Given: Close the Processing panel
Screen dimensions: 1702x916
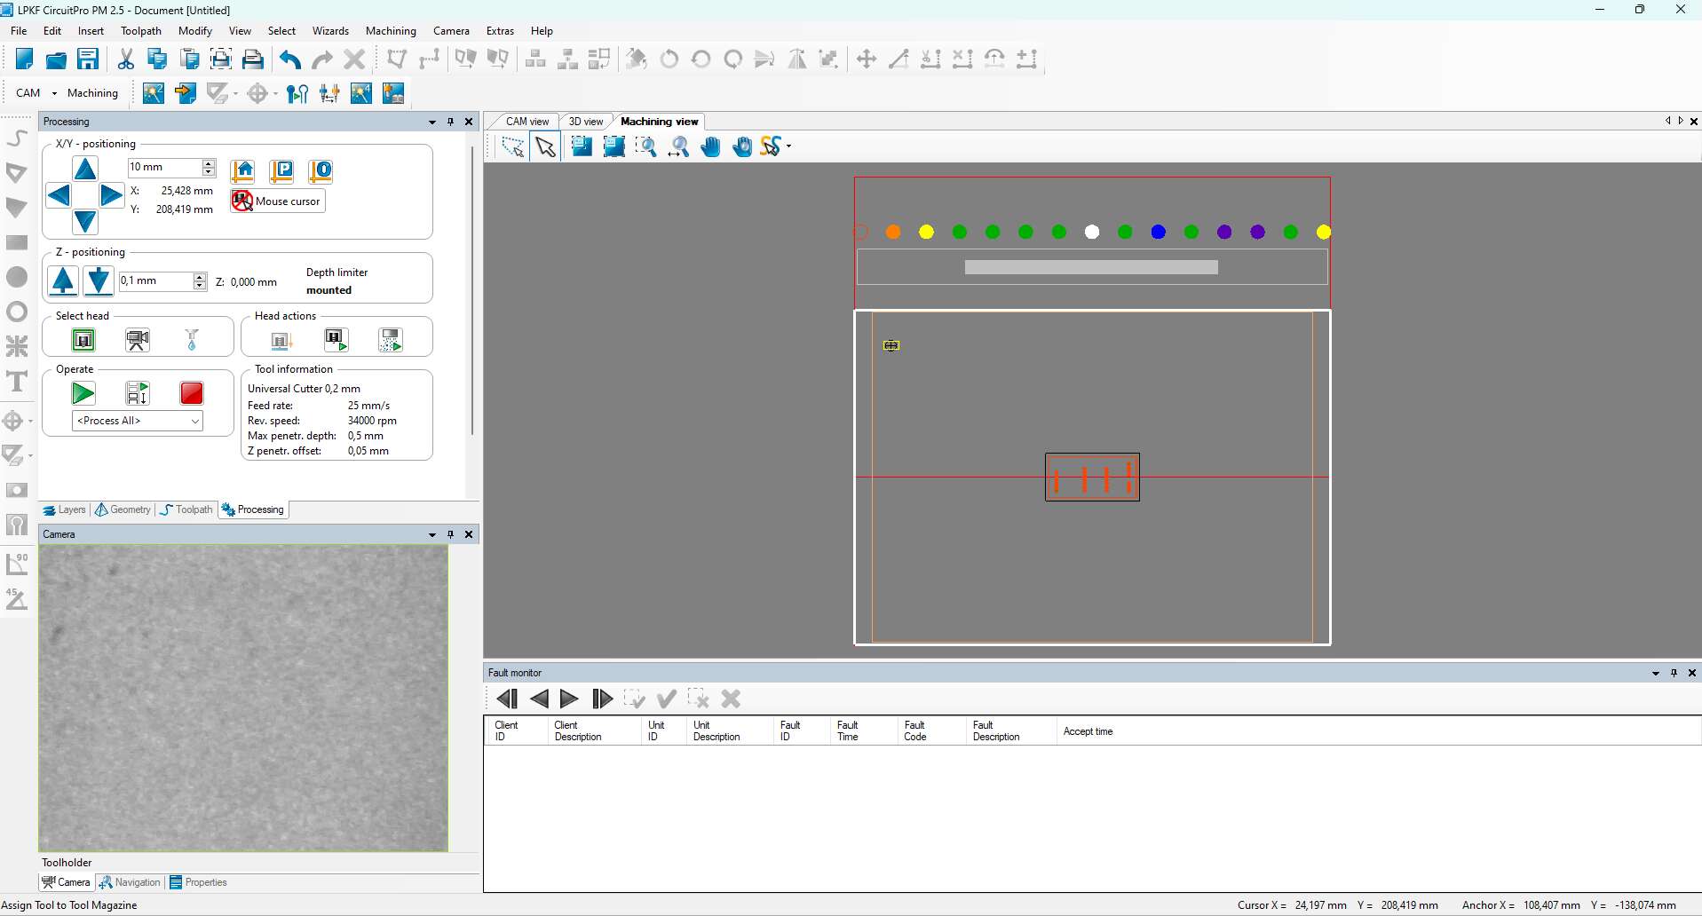Looking at the screenshot, I should (469, 122).
